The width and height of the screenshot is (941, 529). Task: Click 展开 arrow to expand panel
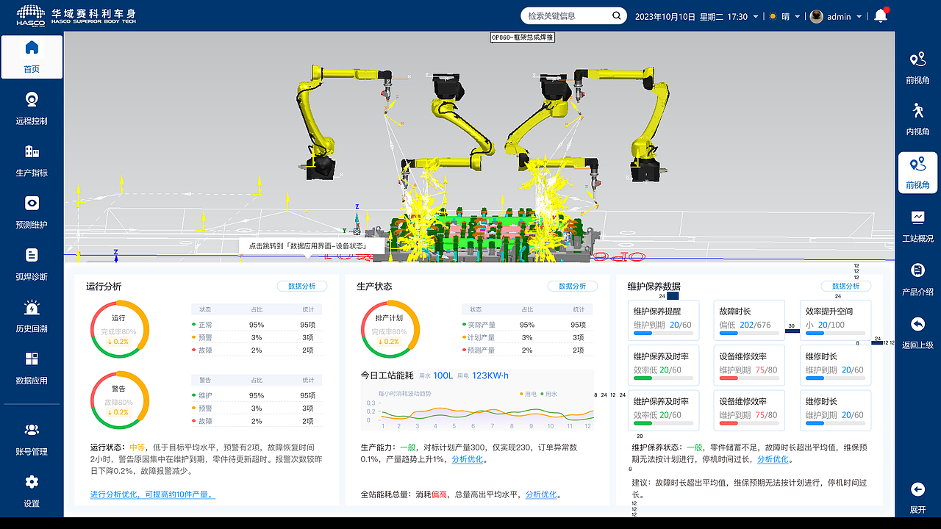917,489
